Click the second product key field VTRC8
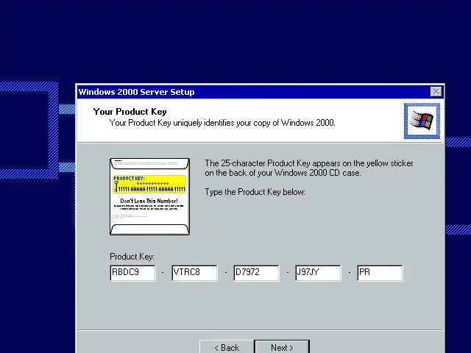The width and height of the screenshot is (471, 353). [x=194, y=273]
